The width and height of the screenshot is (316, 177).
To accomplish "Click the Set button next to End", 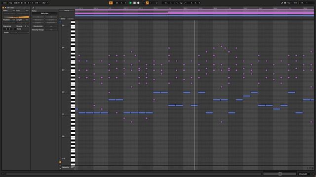I will [x=27, y=11].
